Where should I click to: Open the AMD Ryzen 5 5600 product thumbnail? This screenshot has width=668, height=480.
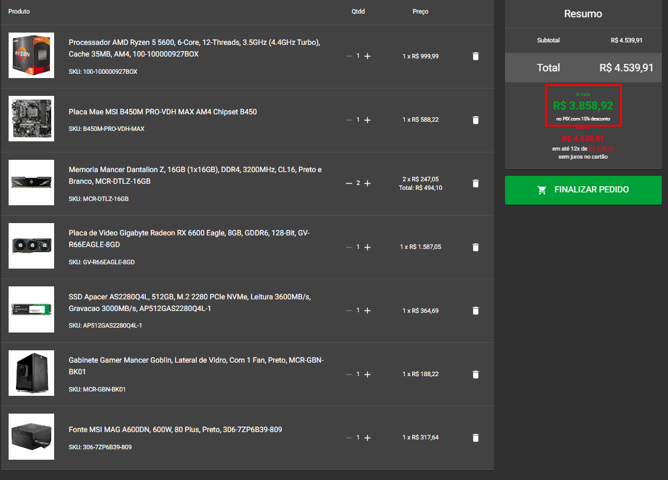[x=31, y=55]
